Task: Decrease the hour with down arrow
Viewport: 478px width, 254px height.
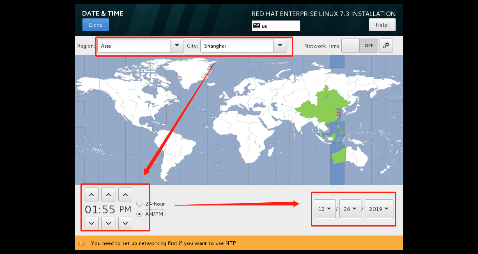Action: tap(92, 224)
